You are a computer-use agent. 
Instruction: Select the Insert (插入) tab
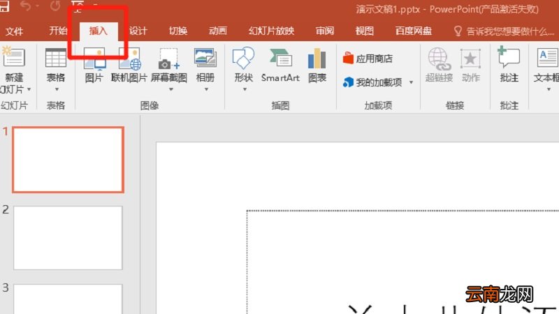click(x=99, y=31)
